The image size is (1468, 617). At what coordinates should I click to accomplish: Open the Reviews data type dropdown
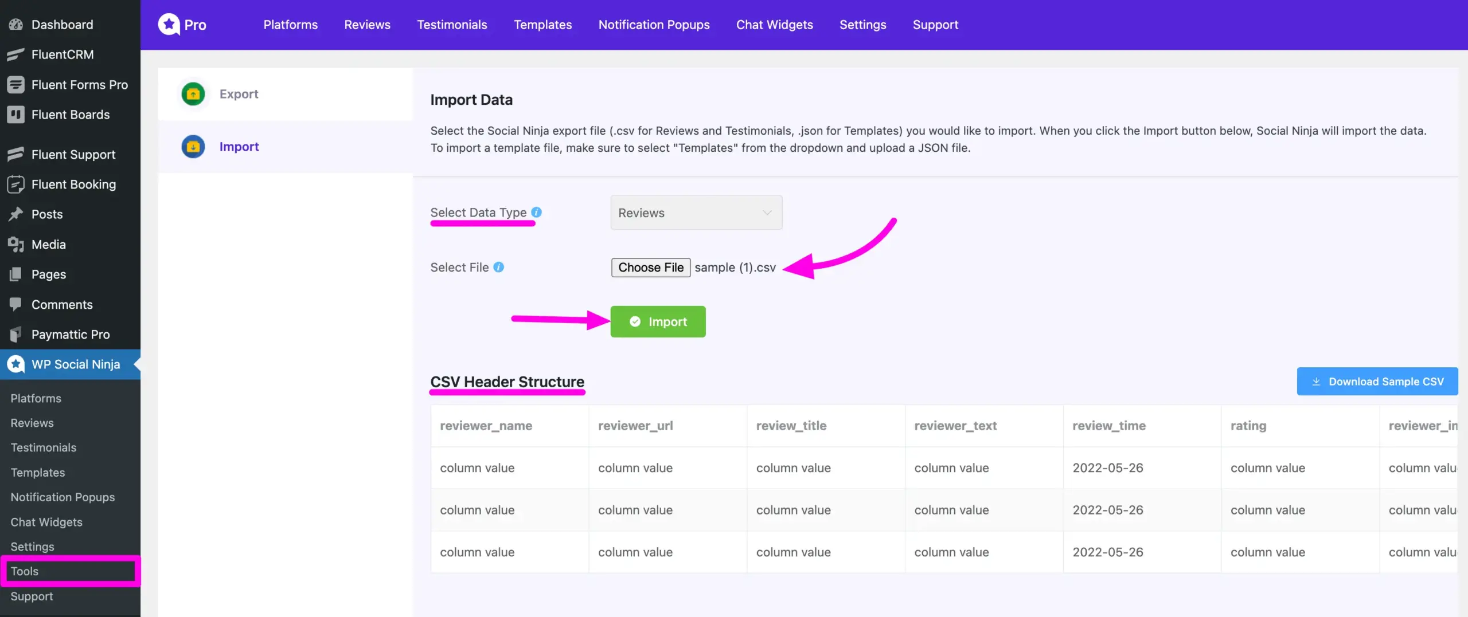pyautogui.click(x=696, y=212)
